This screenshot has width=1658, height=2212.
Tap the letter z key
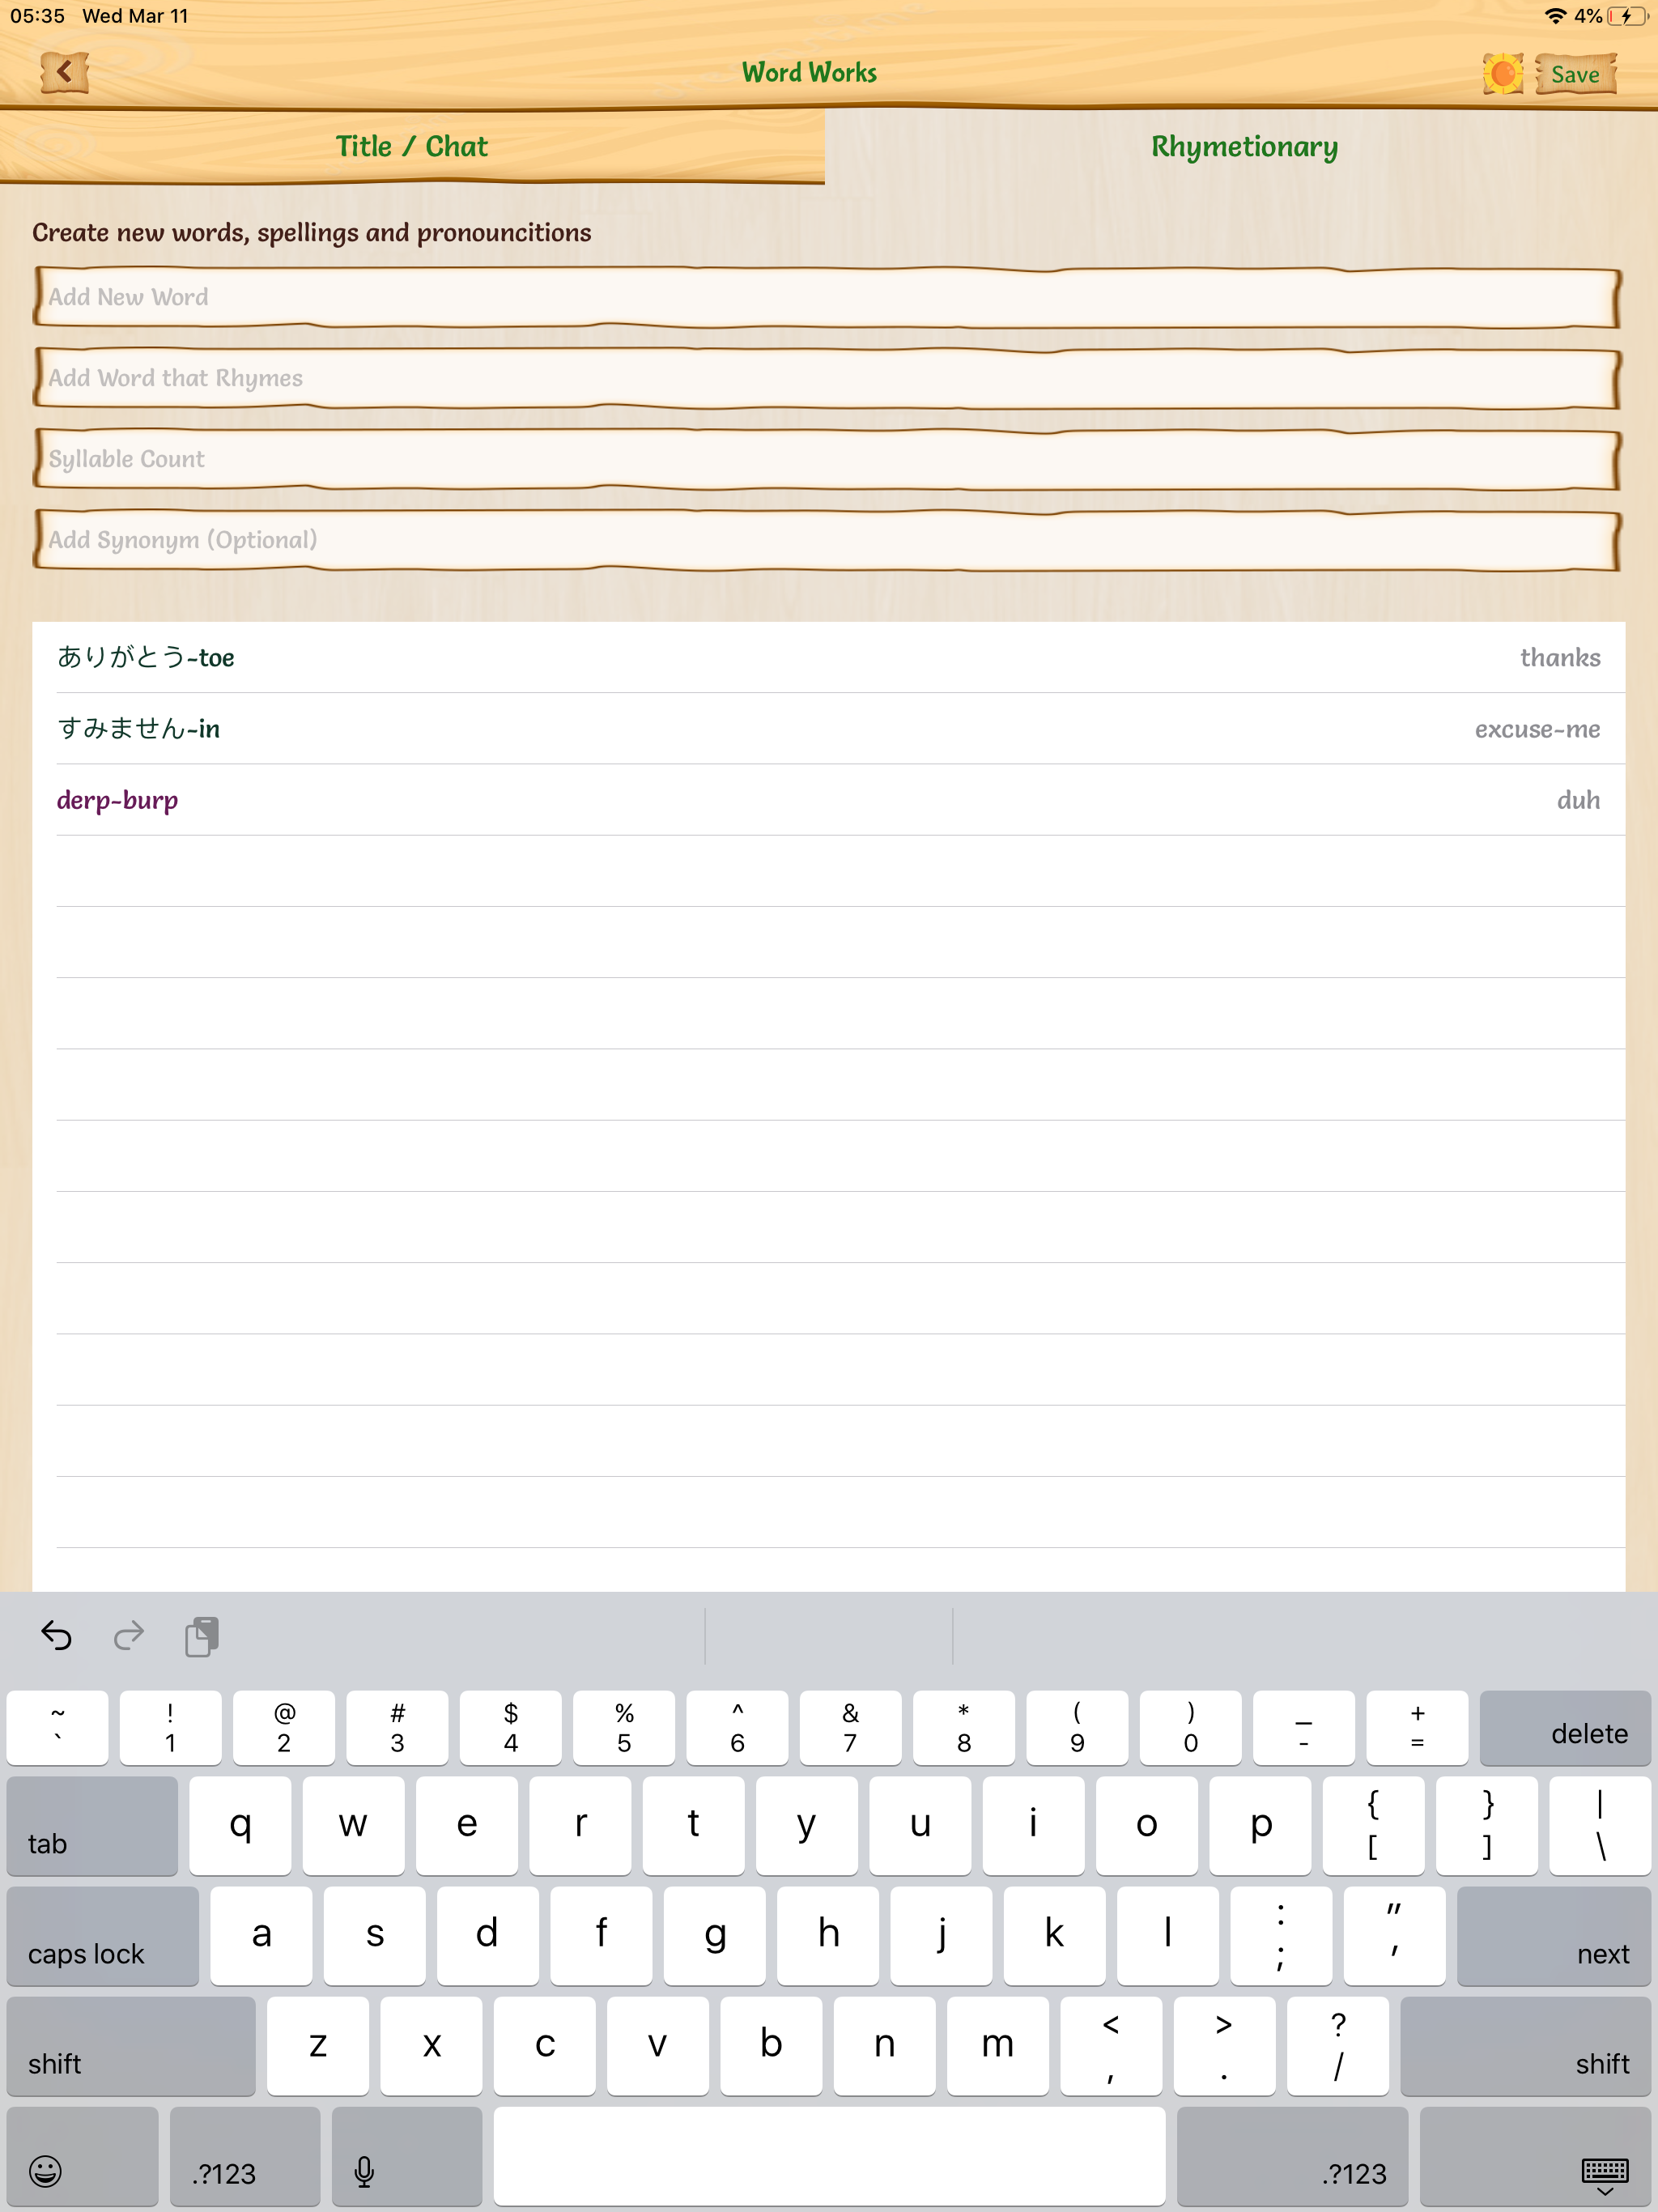318,2046
